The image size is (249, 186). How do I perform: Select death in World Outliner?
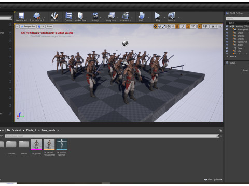pyautogui.click(x=240, y=45)
